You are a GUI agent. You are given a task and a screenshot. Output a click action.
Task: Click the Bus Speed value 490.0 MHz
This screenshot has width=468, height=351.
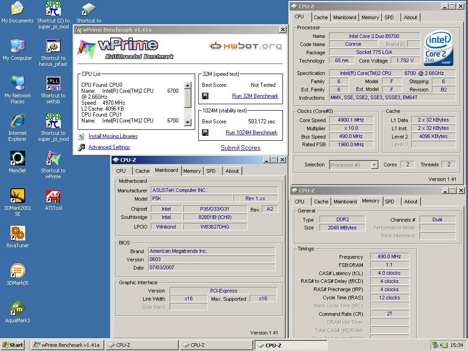[x=351, y=136]
